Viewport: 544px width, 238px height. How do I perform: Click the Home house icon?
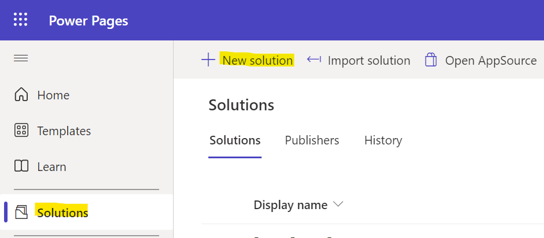(21, 95)
